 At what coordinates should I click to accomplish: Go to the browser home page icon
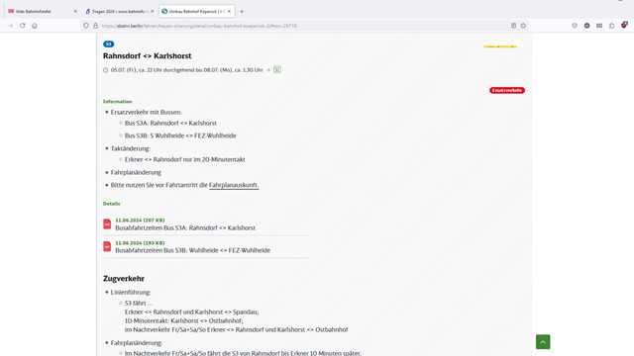[x=35, y=26]
